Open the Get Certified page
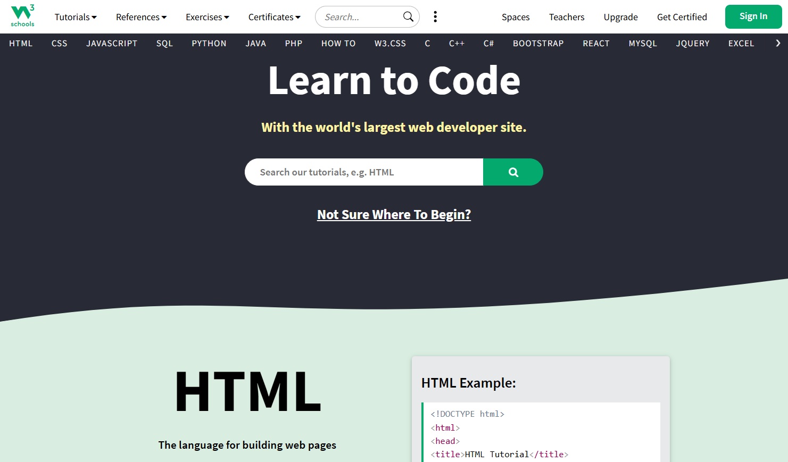The width and height of the screenshot is (788, 462). point(682,16)
